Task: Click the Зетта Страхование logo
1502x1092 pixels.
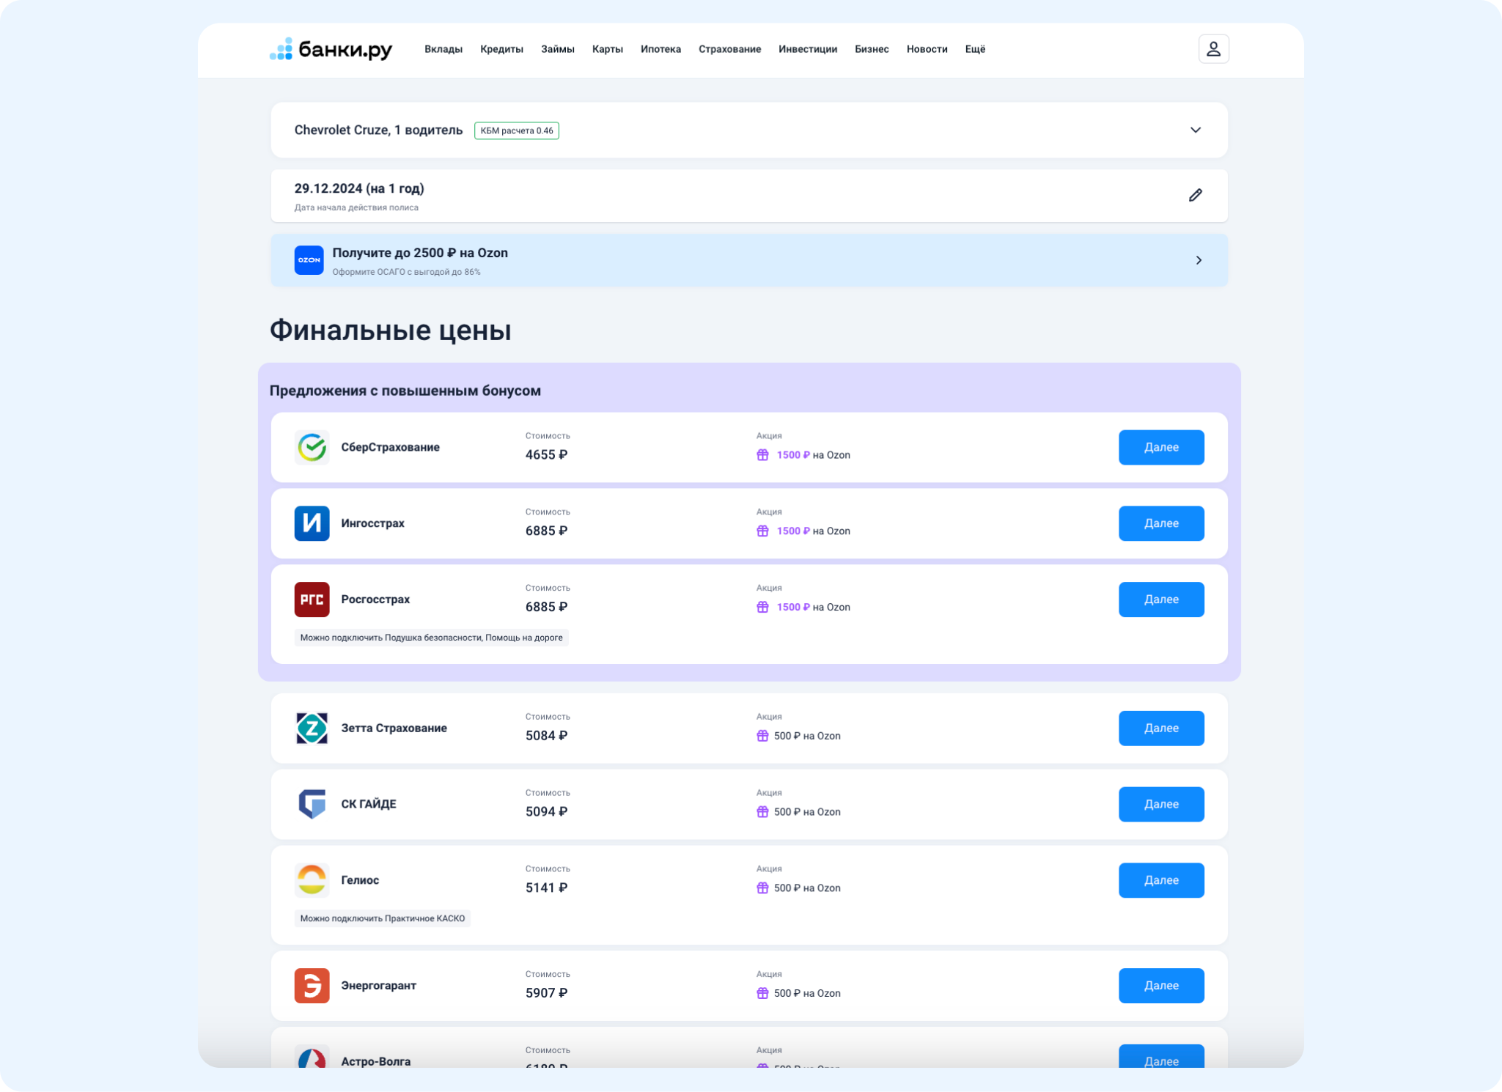Action: coord(312,728)
